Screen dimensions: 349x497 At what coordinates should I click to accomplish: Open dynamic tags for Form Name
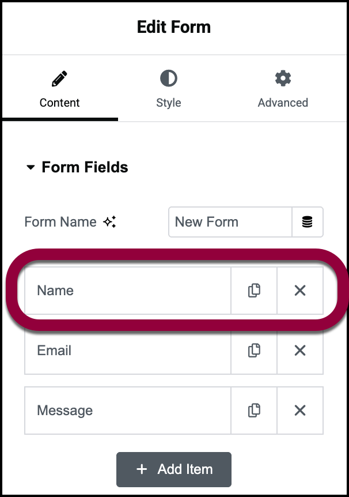[x=308, y=222]
